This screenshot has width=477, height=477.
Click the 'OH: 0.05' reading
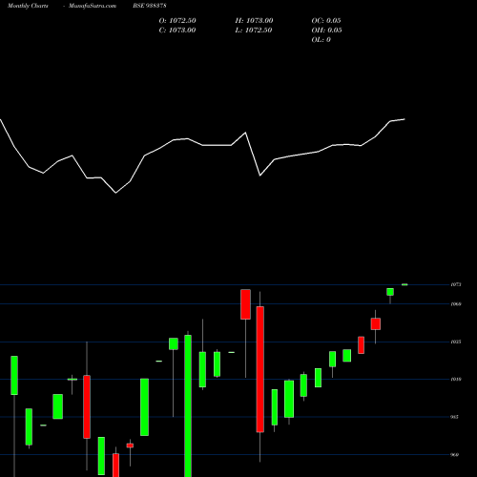click(326, 31)
